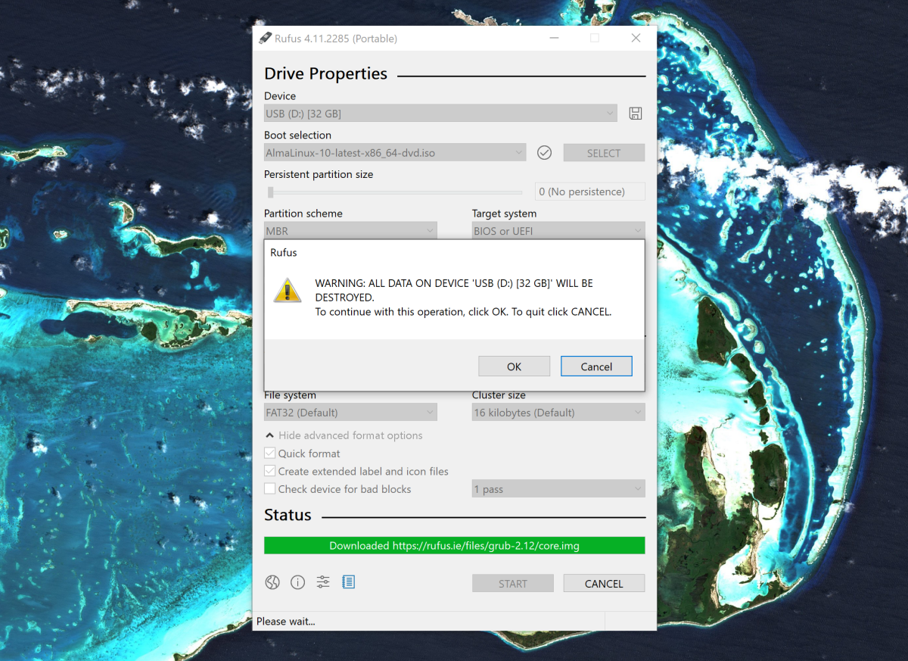Collapse Hide advanced format options

click(x=344, y=435)
